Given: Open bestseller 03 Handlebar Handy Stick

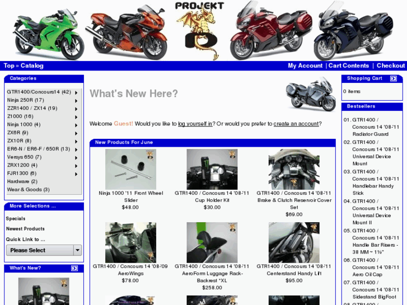Looking at the screenshot, I should 376,182.
